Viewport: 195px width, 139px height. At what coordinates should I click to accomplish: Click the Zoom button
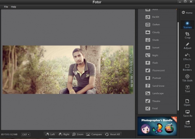click(x=78, y=134)
